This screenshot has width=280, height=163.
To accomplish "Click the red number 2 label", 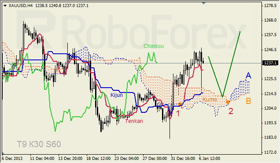I will [x=231, y=111].
